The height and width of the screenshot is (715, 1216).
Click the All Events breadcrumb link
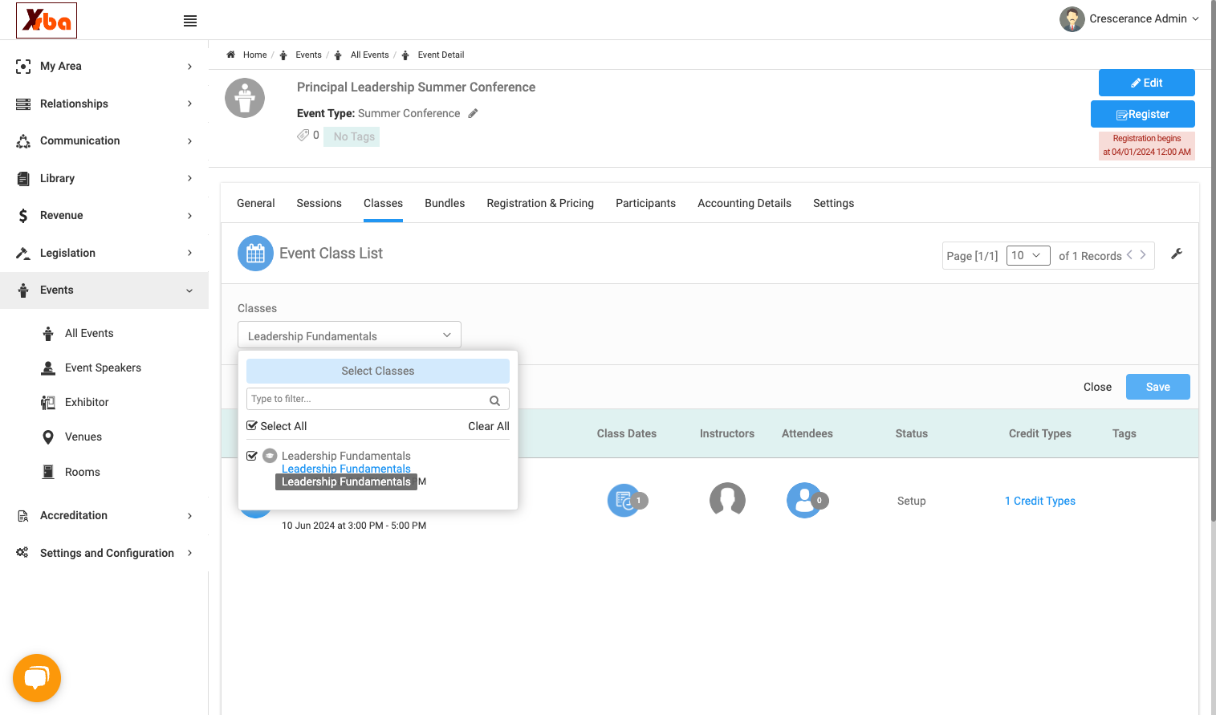point(369,55)
